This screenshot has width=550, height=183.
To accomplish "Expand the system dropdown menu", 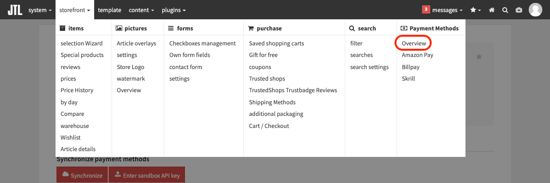I will point(40,10).
